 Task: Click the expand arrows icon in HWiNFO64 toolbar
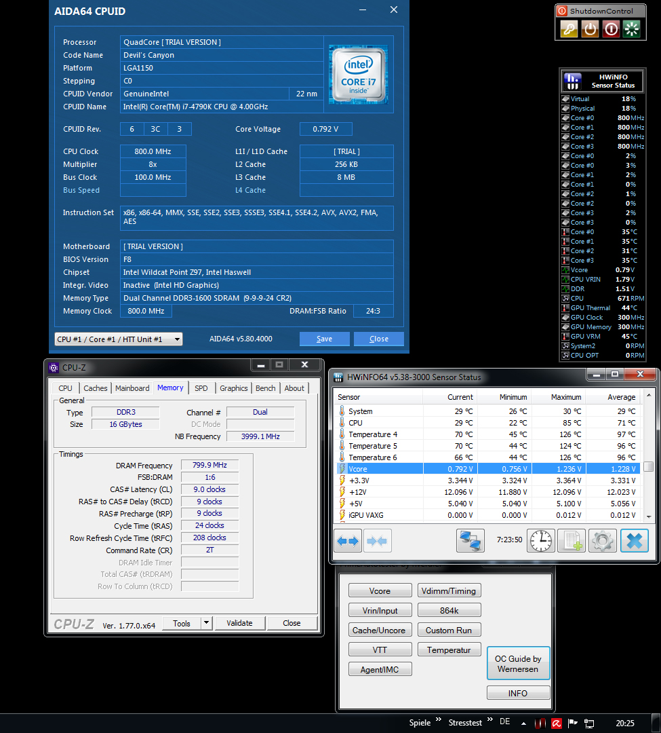tap(348, 541)
